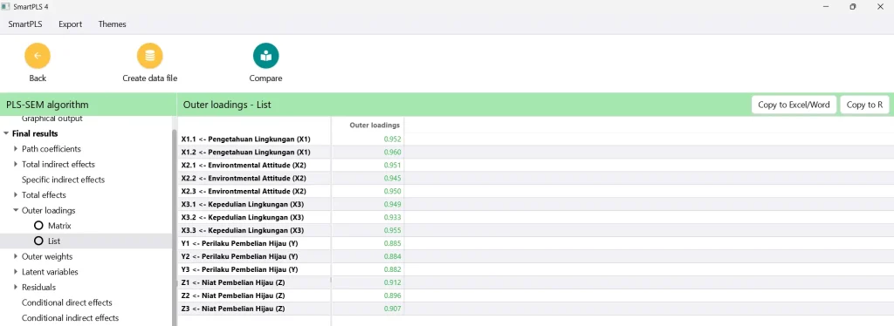Click the loading value 0.945
Viewport: 894px width, 326px height.
pyautogui.click(x=392, y=178)
